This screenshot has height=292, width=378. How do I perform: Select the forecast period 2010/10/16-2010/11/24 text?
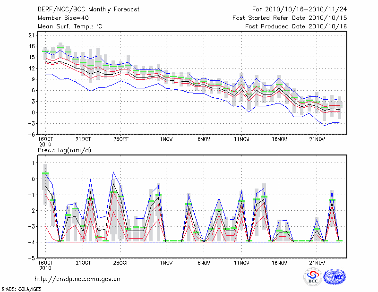point(300,9)
